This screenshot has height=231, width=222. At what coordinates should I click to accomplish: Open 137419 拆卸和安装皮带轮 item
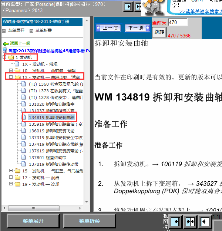(x=56, y=144)
